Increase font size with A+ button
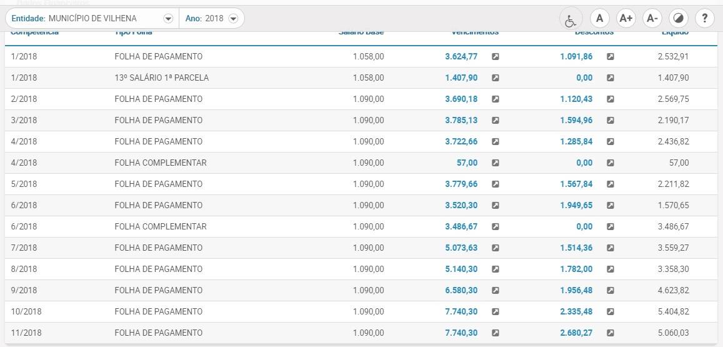Image resolution: width=723 pixels, height=347 pixels. coord(626,19)
